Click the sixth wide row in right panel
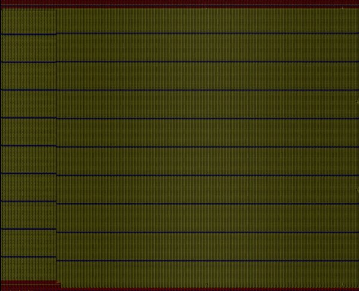The image size is (359, 291). pos(207,161)
